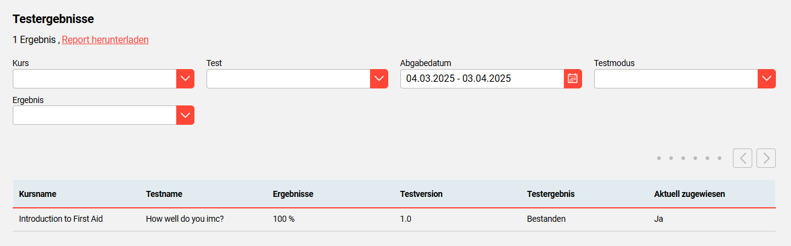The image size is (791, 246).
Task: Sort by Testversion column header
Action: tap(421, 194)
